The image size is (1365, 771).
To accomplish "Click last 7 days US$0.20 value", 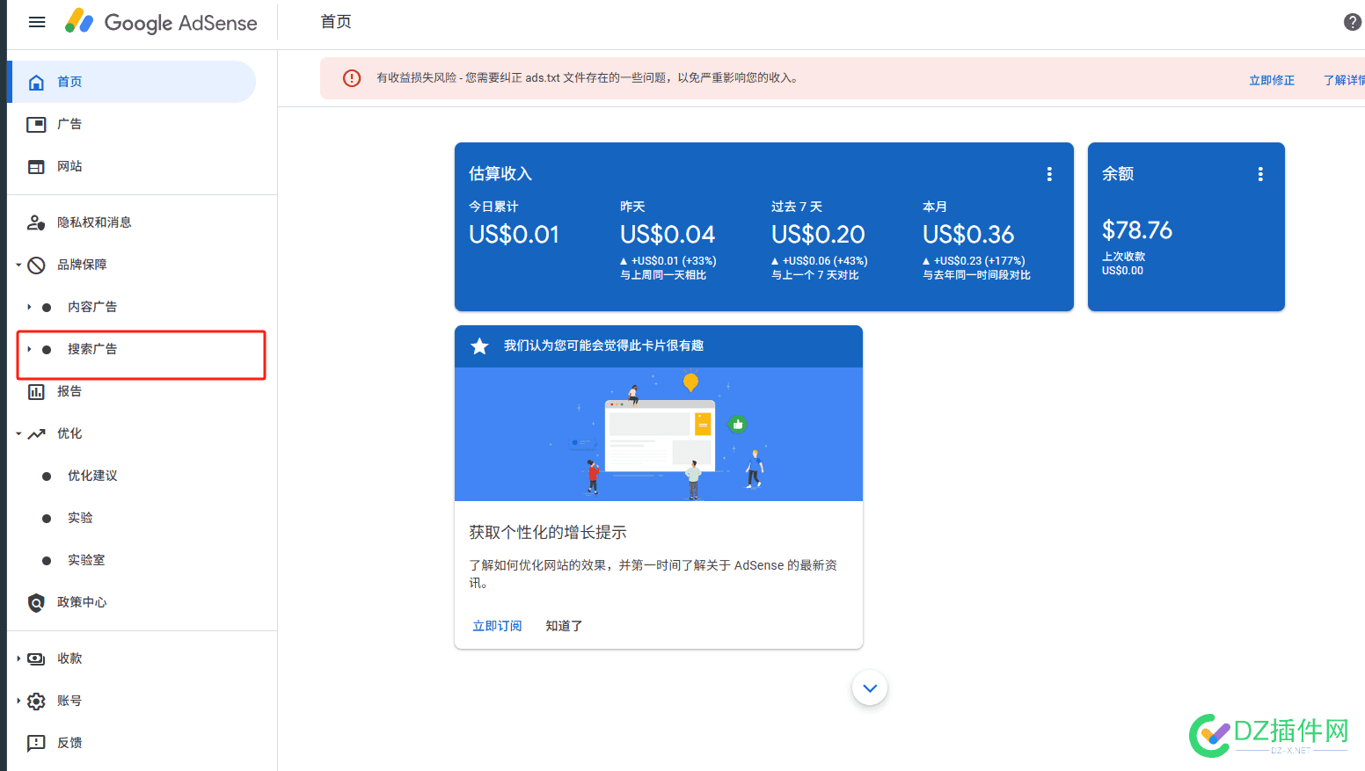I will pyautogui.click(x=818, y=235).
